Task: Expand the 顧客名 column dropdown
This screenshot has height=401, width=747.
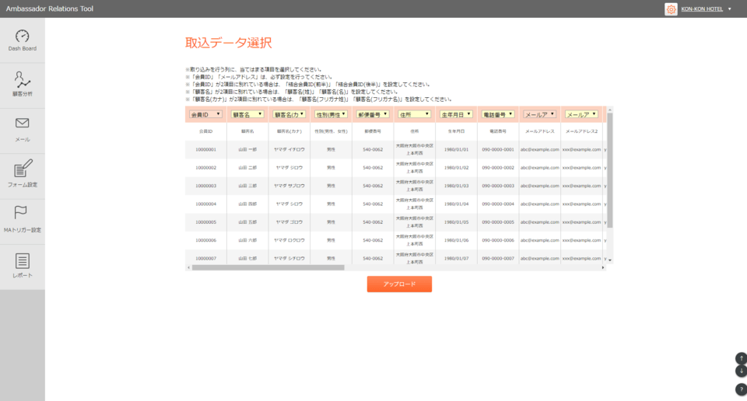Action: [x=247, y=114]
